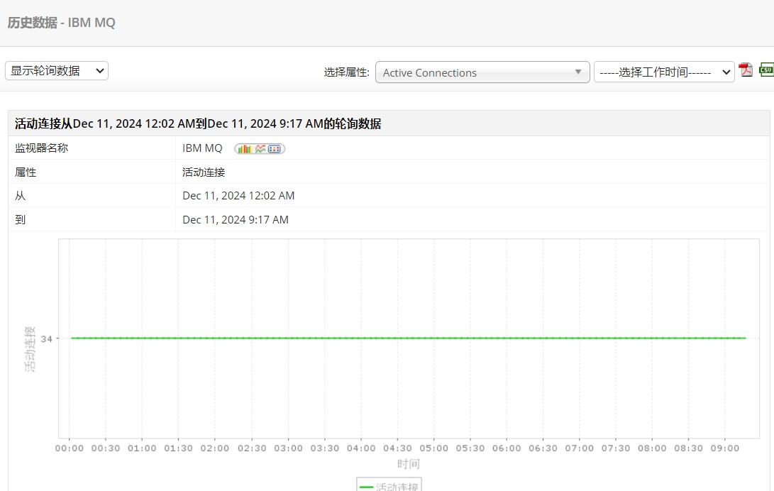The height and width of the screenshot is (491, 774).
Task: Click the 03:30 time axis label
Action: 325,448
